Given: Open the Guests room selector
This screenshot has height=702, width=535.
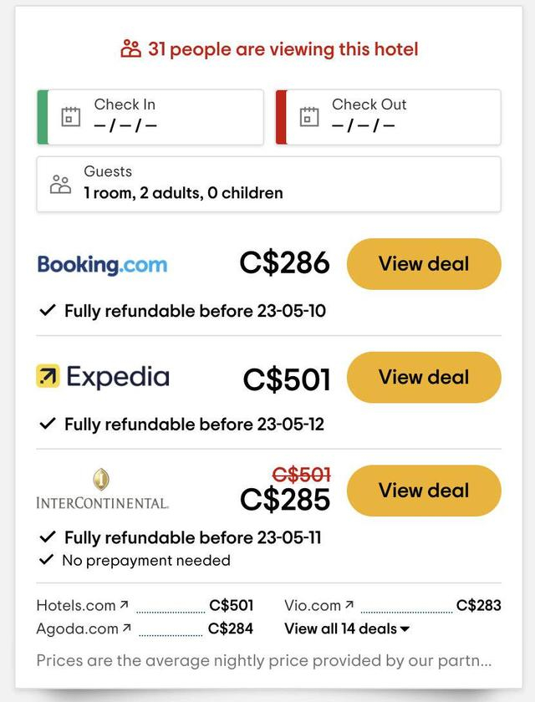Looking at the screenshot, I should pos(268,184).
